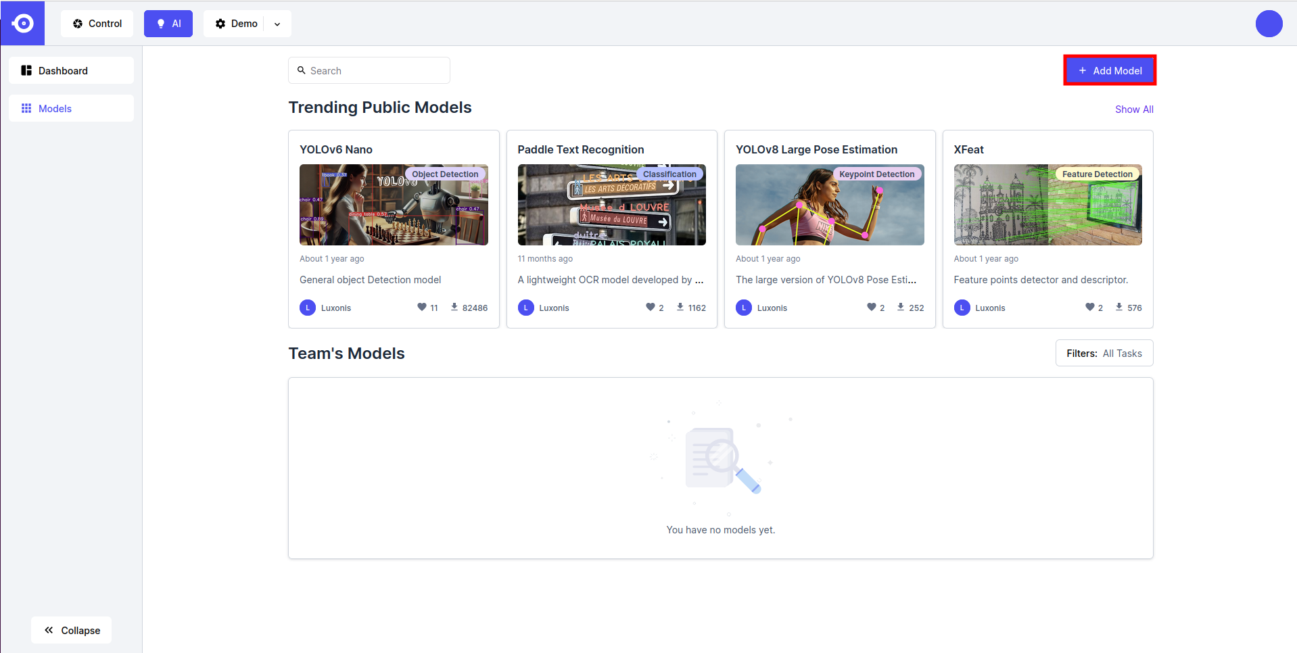The height and width of the screenshot is (653, 1297).
Task: Expand the Demo team dropdown arrow
Action: tap(277, 24)
